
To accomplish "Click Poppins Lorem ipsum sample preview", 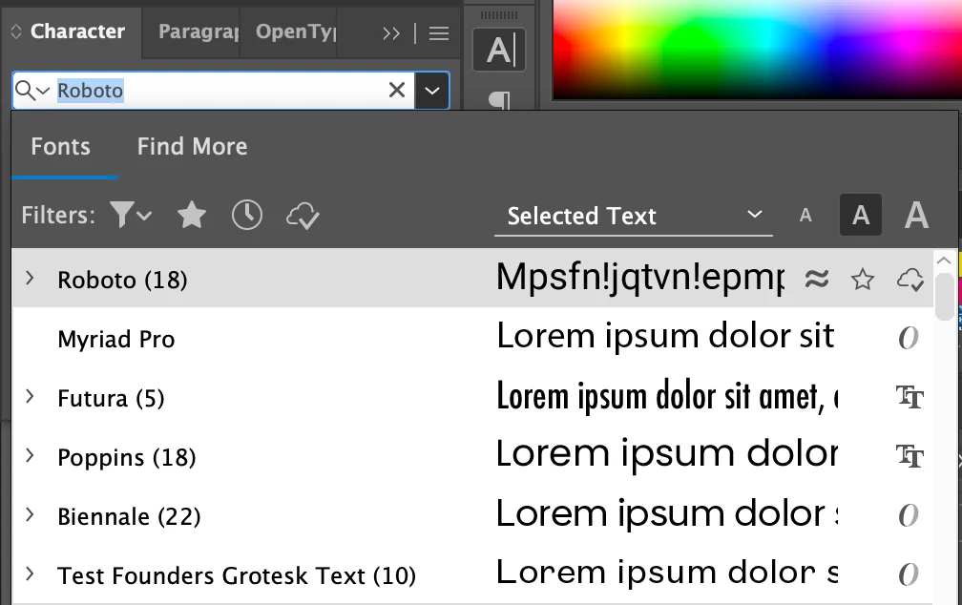I will (x=667, y=454).
